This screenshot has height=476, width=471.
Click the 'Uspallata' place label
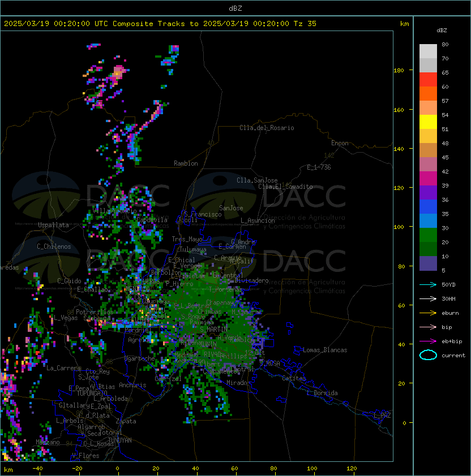(x=53, y=225)
